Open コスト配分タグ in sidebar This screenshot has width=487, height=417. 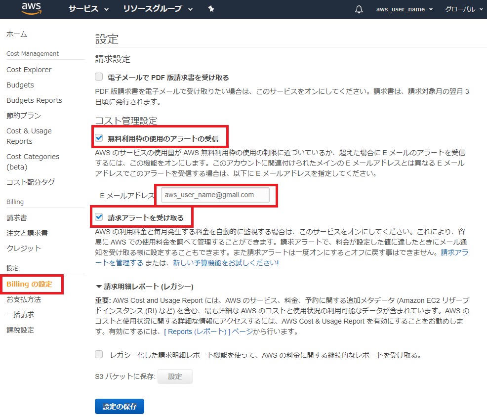coord(31,182)
